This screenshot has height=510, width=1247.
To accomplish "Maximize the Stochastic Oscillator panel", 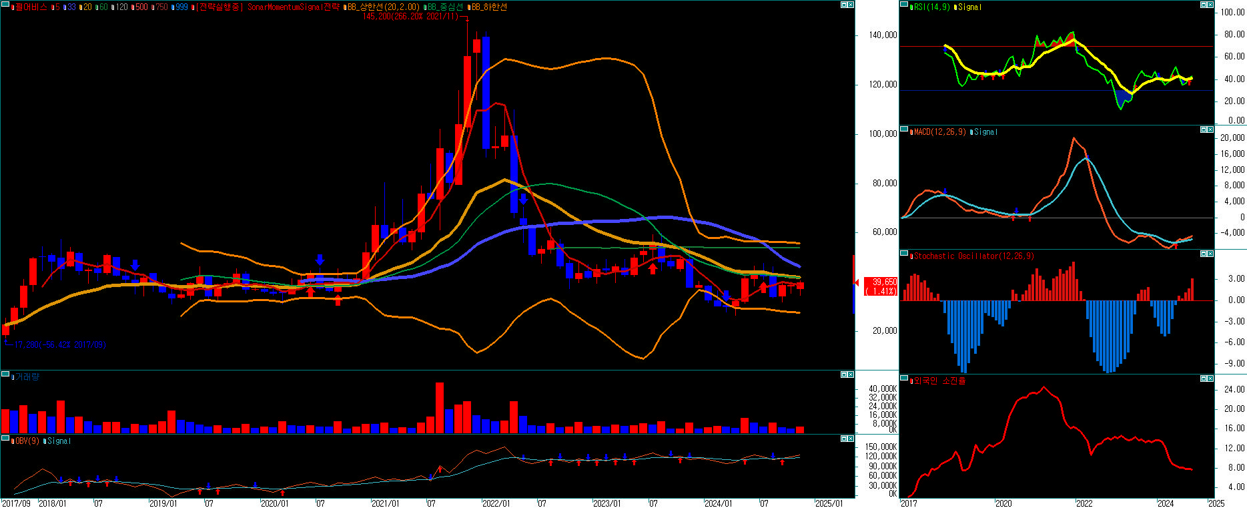I will [x=1203, y=254].
